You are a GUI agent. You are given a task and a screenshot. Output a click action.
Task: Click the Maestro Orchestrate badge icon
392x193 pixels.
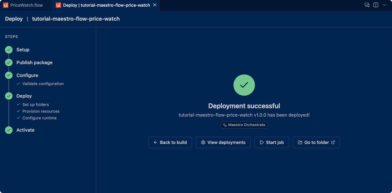click(225, 125)
